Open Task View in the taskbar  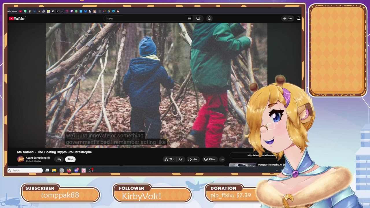(47, 170)
